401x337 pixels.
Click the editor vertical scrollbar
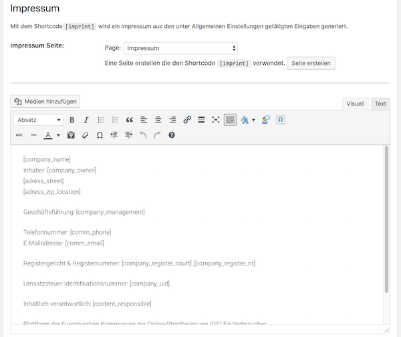coord(386,219)
